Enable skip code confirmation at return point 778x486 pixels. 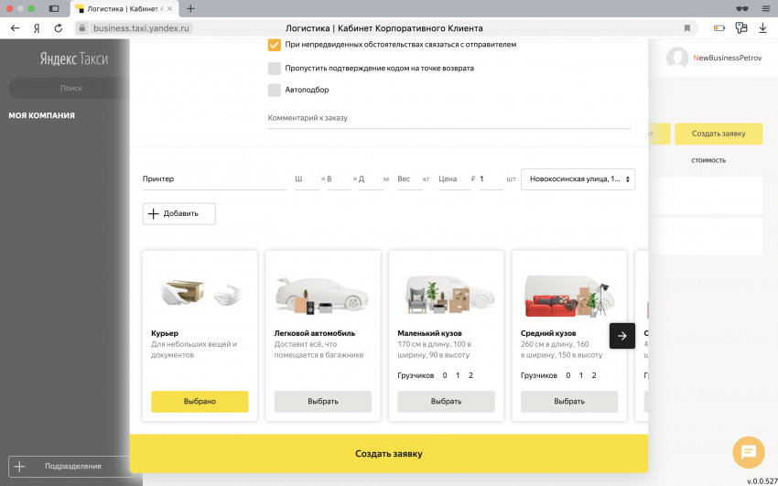click(275, 68)
